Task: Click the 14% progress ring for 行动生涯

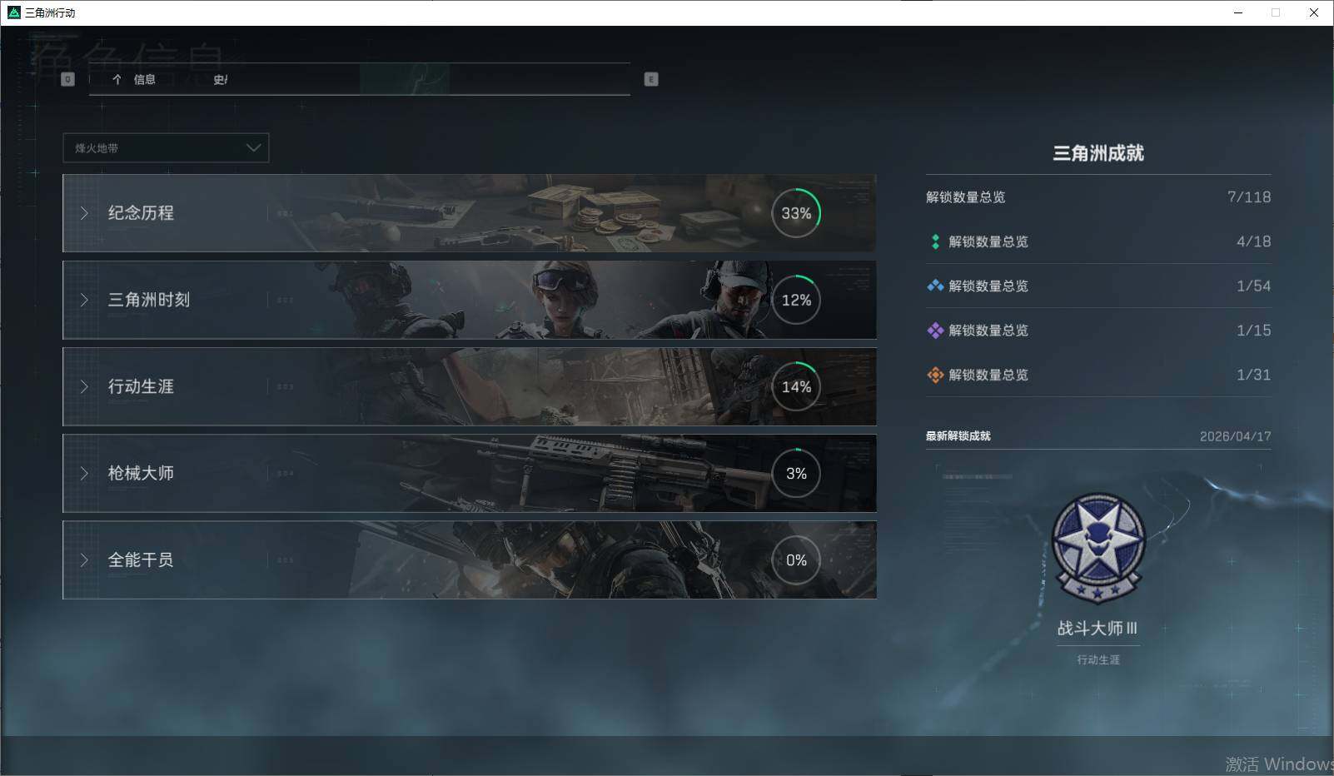Action: pos(796,386)
